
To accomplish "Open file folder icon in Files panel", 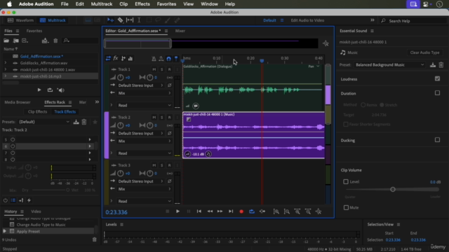I will click(x=6, y=41).
